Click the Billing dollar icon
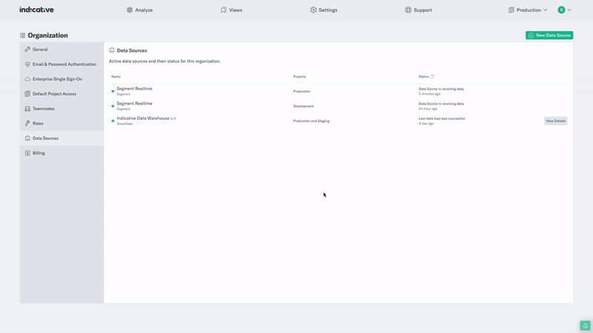This screenshot has width=593, height=333. 27,153
